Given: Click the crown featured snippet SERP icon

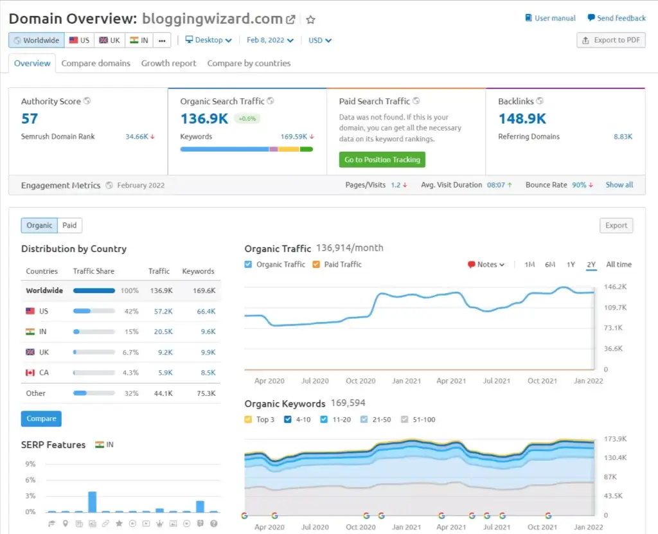Looking at the screenshot, I should 159,524.
